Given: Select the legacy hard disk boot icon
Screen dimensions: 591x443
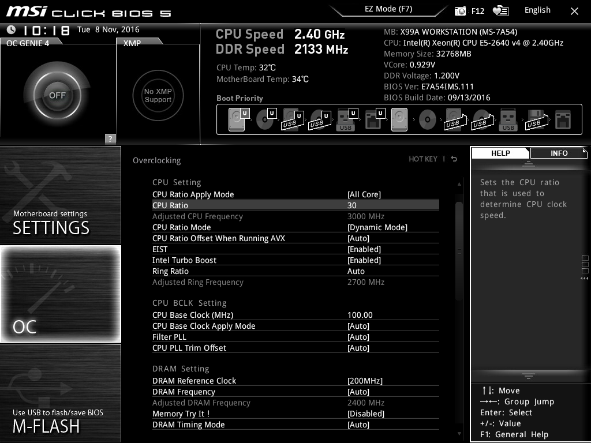Looking at the screenshot, I should coord(399,119).
